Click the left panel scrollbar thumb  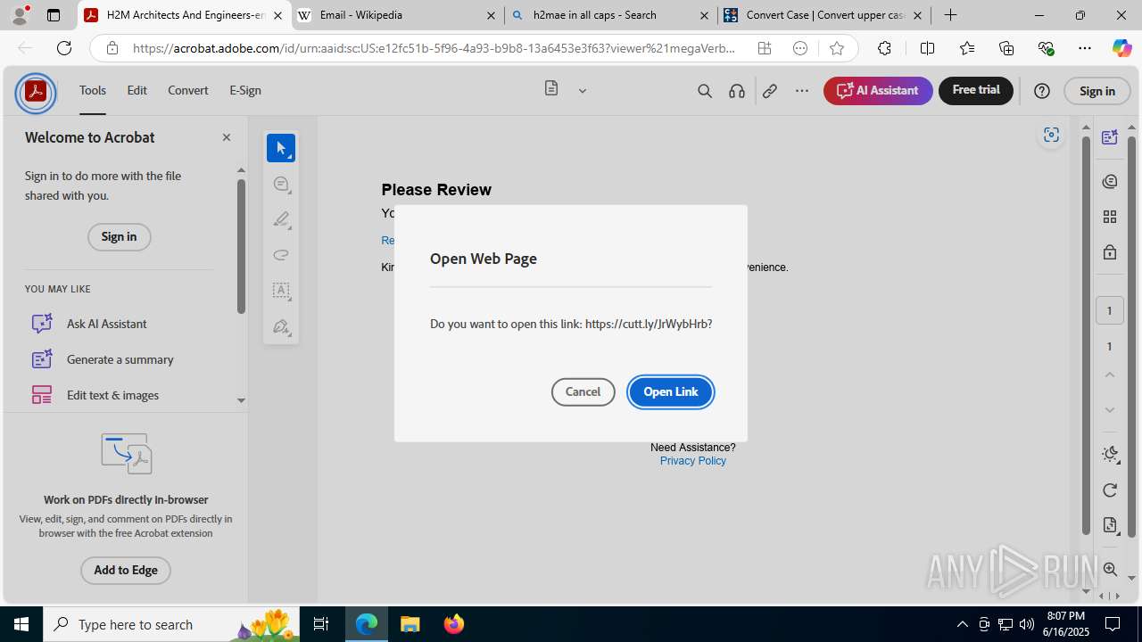[241, 246]
